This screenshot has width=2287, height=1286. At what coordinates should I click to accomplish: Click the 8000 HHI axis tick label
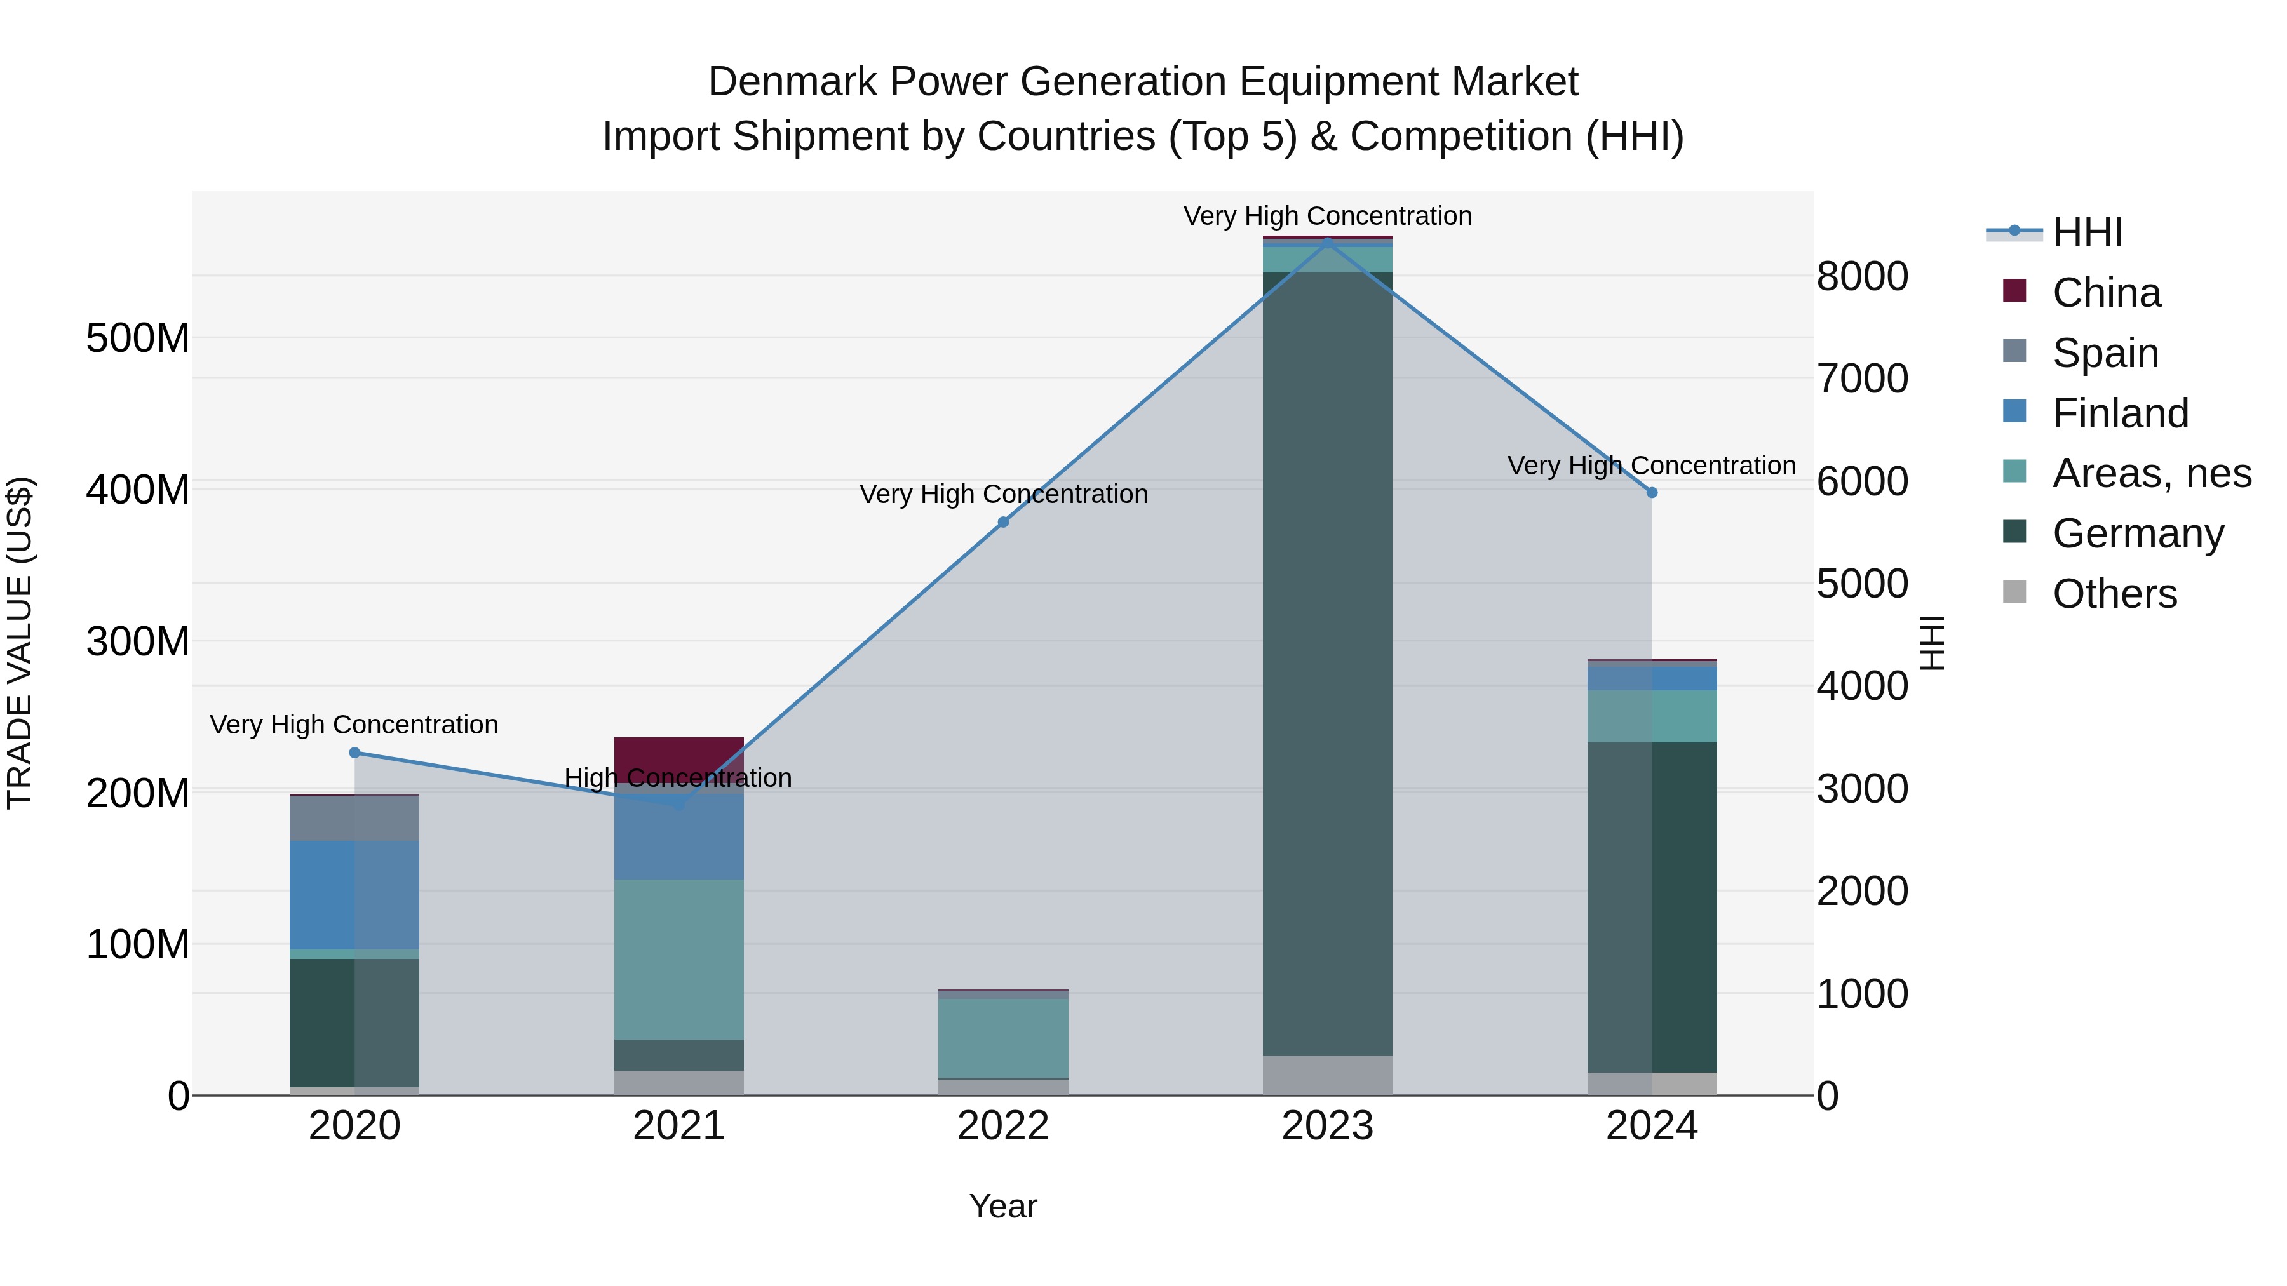[1863, 276]
